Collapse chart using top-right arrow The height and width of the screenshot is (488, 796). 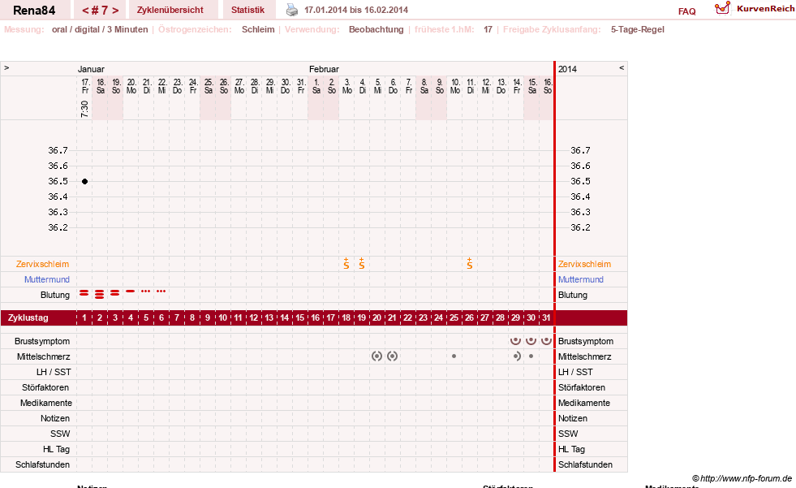pos(622,67)
